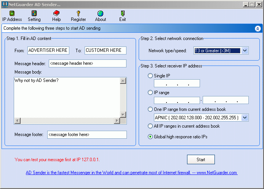Click the 'Step 1. Fill in AD content' label
Viewport: 264px width, 189px height.
[29, 38]
